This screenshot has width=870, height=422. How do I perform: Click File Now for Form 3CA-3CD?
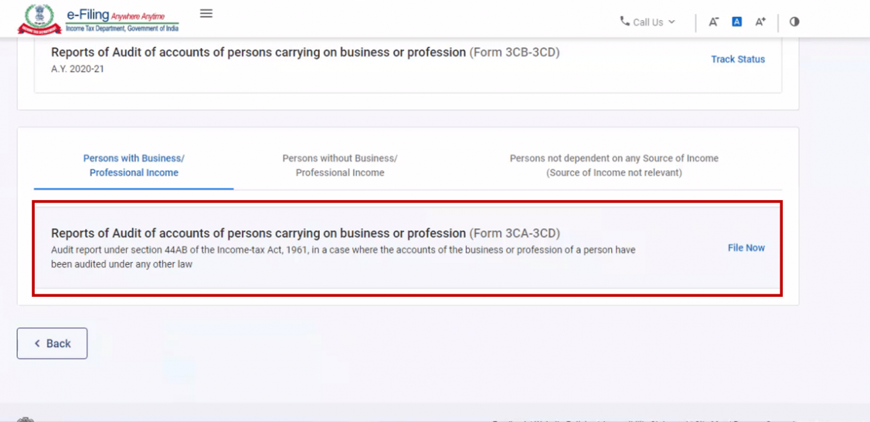(746, 247)
